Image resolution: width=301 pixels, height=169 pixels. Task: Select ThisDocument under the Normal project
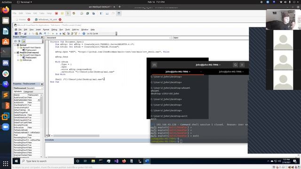(x=31, y=50)
